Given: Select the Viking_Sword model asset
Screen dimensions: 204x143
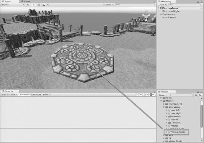Looking at the screenshot, I should coord(178,132).
